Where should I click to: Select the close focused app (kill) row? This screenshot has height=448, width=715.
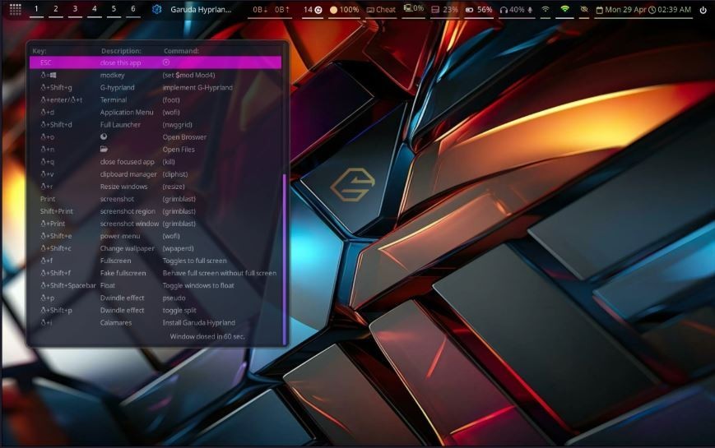(x=156, y=161)
